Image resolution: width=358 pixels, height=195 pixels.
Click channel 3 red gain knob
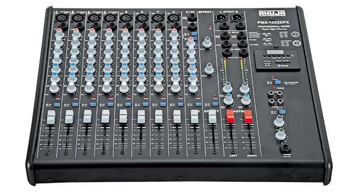click(x=93, y=33)
